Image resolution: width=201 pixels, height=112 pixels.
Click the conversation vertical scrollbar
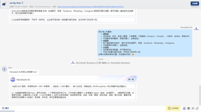(x=200, y=95)
